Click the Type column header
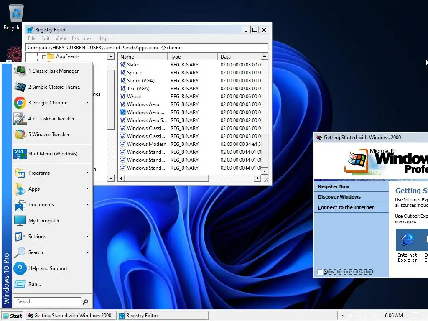Screen dimensions: 428x321 pos(192,57)
